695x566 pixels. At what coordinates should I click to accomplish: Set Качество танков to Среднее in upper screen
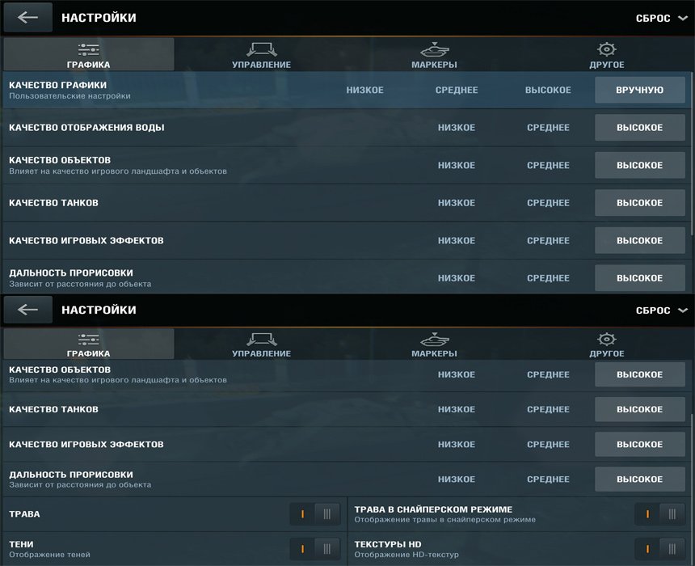pos(548,203)
